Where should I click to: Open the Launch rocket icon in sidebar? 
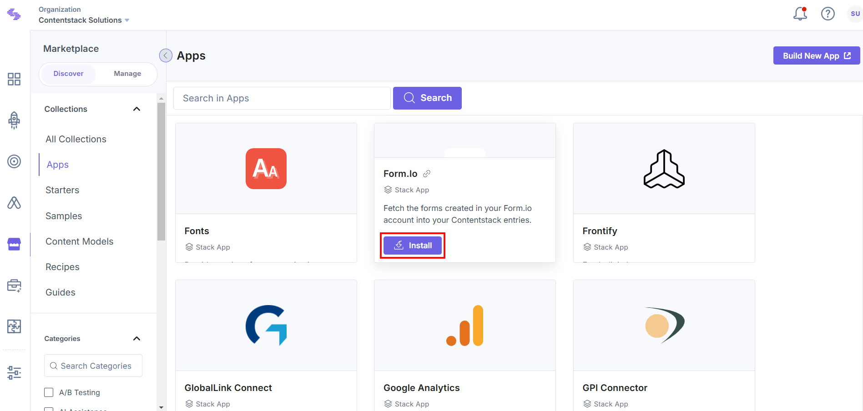click(x=14, y=120)
